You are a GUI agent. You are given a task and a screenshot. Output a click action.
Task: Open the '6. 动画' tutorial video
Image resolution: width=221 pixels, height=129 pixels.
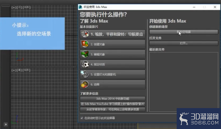click(113, 84)
